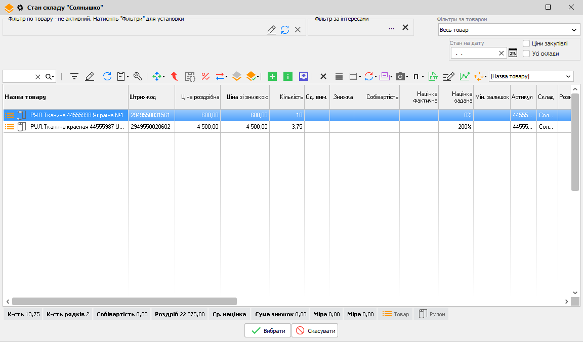Expand the camera icon dropdown arrow
The height and width of the screenshot is (342, 583).
coord(407,77)
